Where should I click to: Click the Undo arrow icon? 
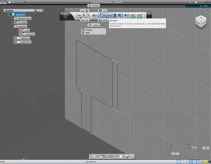(x=21, y=2)
